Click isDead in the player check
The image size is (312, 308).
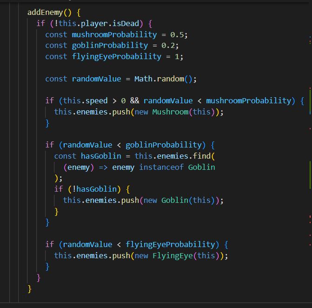pos(126,23)
